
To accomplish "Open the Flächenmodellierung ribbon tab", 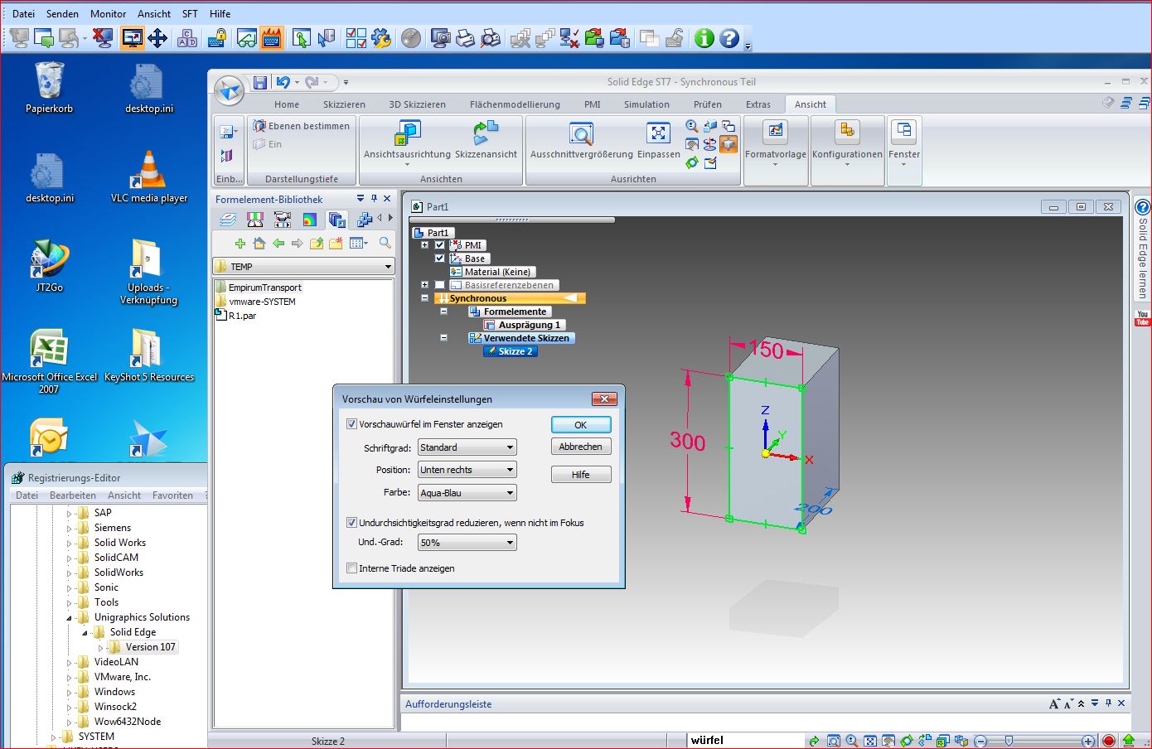I will (x=515, y=104).
